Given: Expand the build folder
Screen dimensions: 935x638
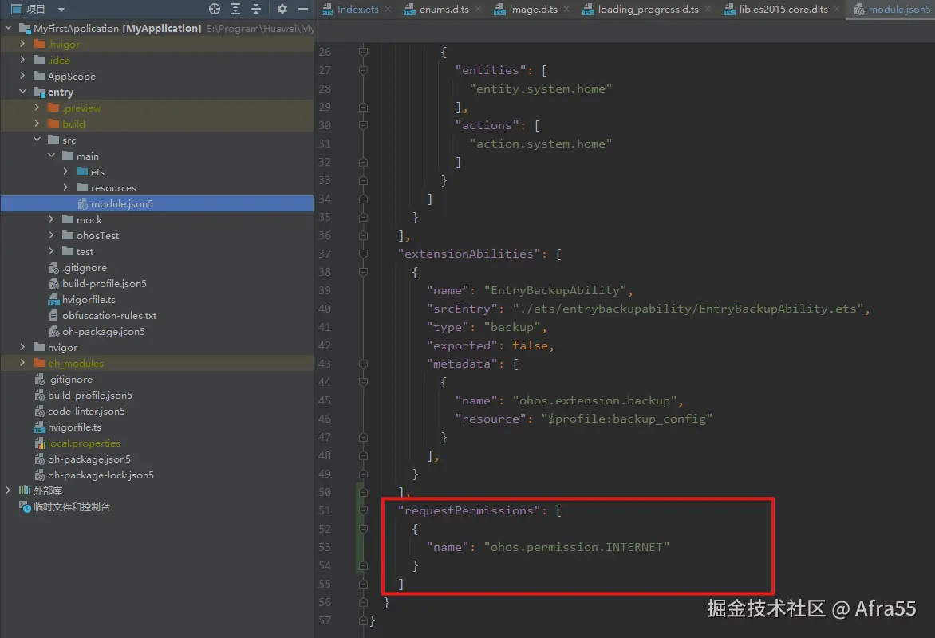Looking at the screenshot, I should [37, 124].
